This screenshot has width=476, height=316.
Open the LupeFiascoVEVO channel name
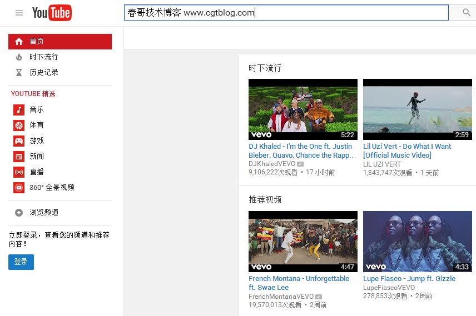pyautogui.click(x=389, y=288)
